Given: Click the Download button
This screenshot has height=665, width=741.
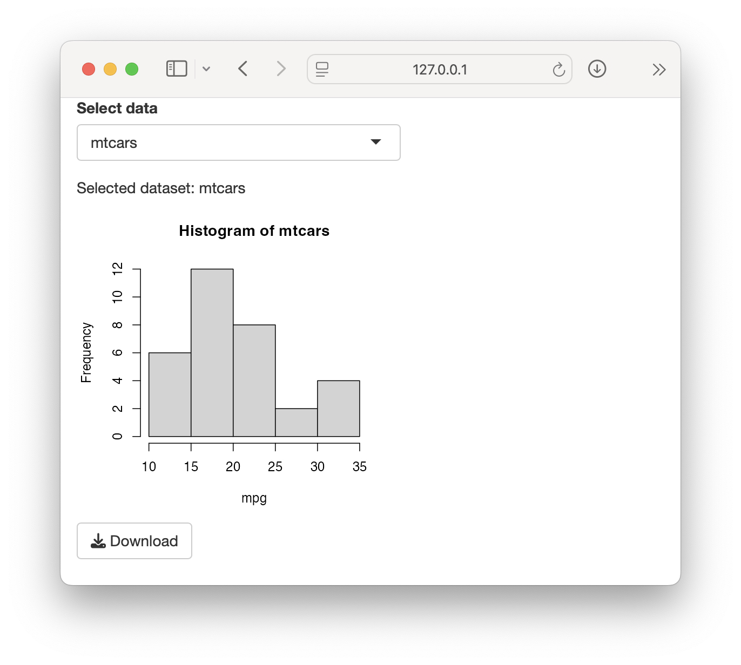Looking at the screenshot, I should tap(134, 541).
